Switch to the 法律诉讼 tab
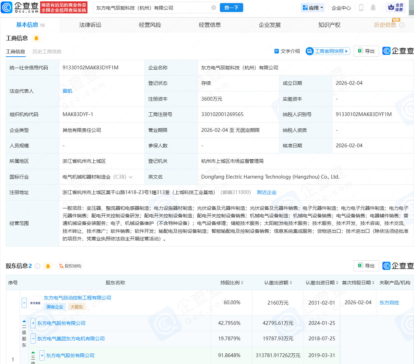 [90, 25]
